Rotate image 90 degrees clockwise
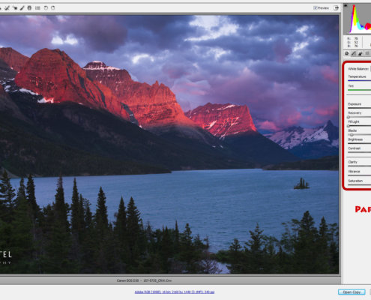 (x=52, y=8)
